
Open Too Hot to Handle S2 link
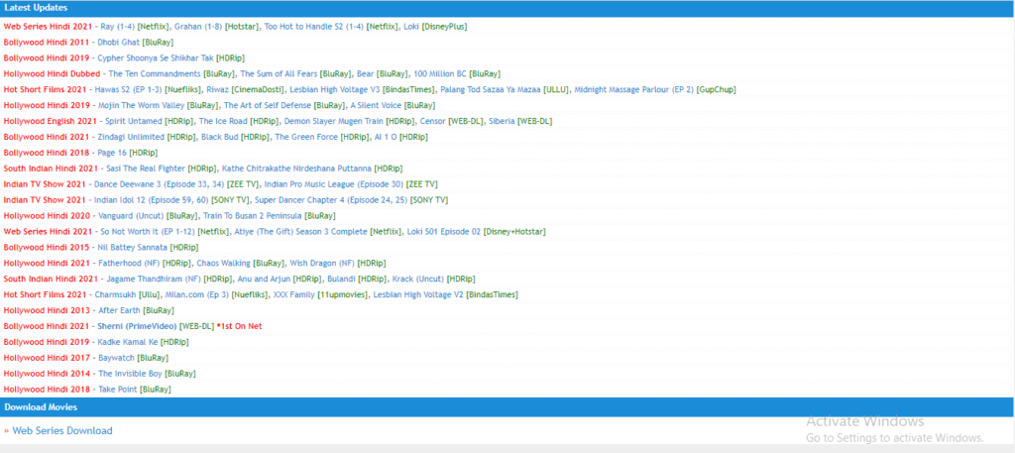[313, 27]
